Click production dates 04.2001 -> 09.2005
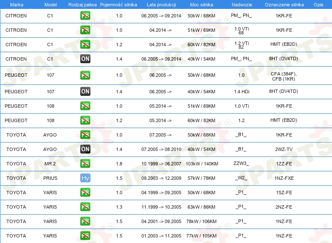Screen dimensions: 332x243 pos(161,221)
